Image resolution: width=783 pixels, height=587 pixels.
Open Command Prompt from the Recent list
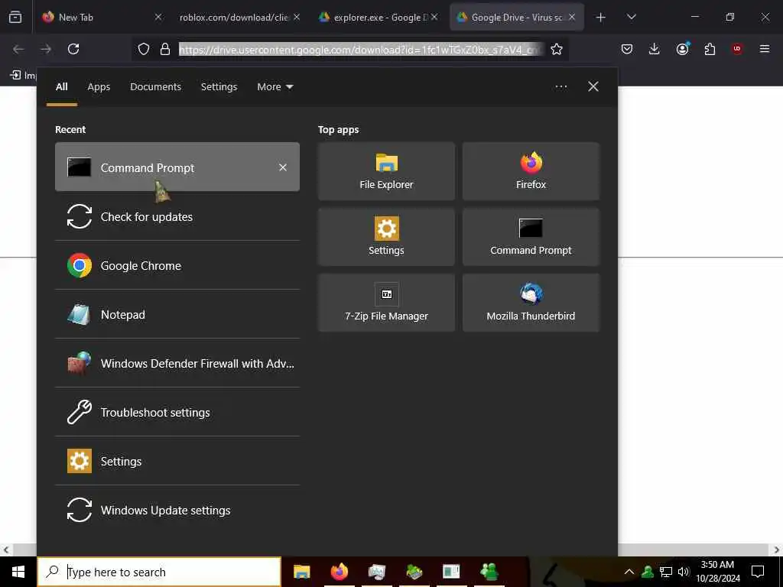click(177, 167)
